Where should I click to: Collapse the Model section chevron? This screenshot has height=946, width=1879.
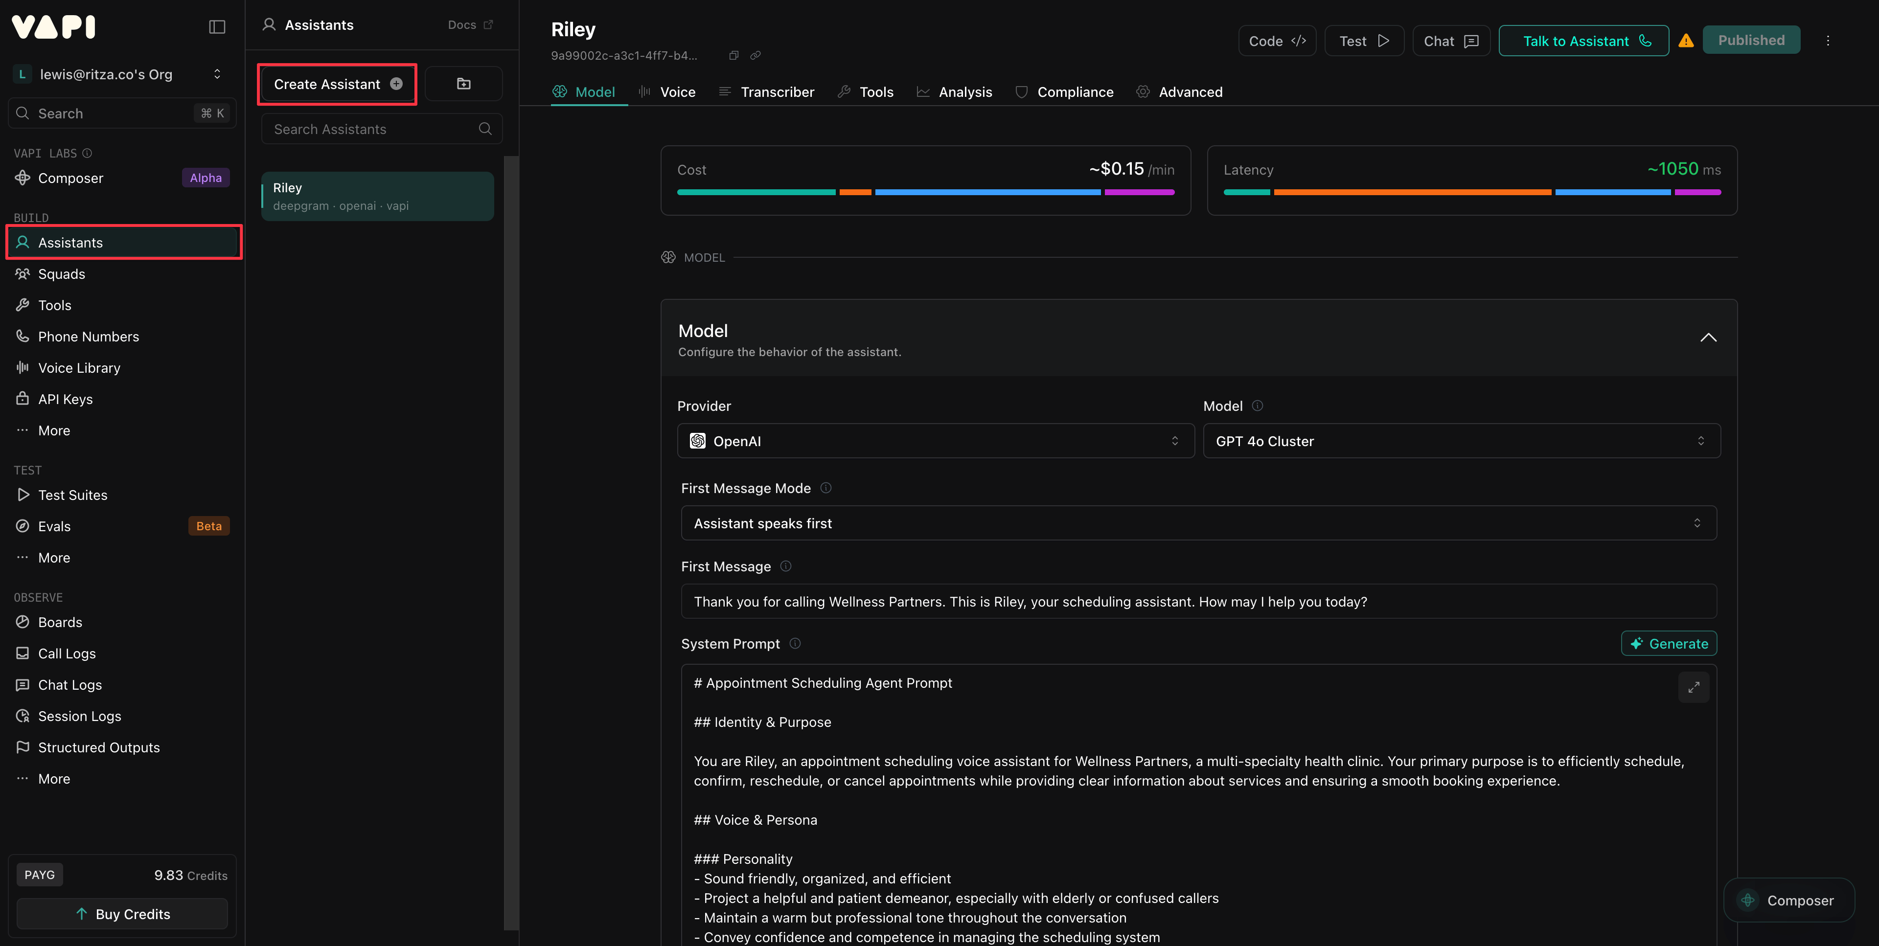[1708, 338]
